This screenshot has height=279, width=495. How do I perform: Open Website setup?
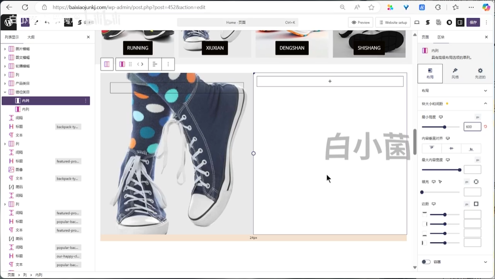tap(393, 22)
